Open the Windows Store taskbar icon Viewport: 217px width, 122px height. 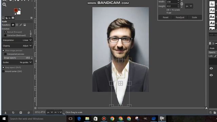pyautogui.click(x=96, y=119)
